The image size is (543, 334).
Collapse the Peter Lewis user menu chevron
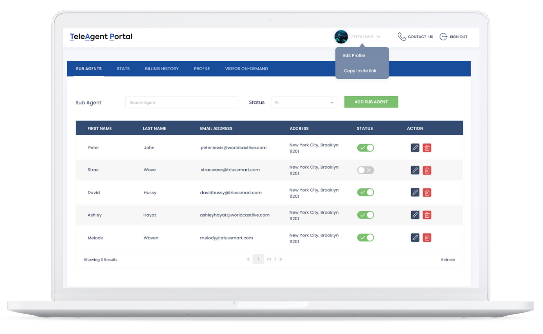point(378,37)
